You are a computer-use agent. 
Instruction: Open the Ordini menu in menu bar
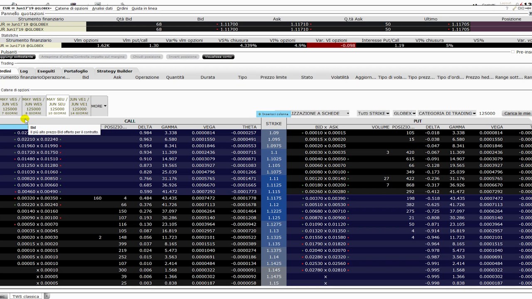[122, 8]
